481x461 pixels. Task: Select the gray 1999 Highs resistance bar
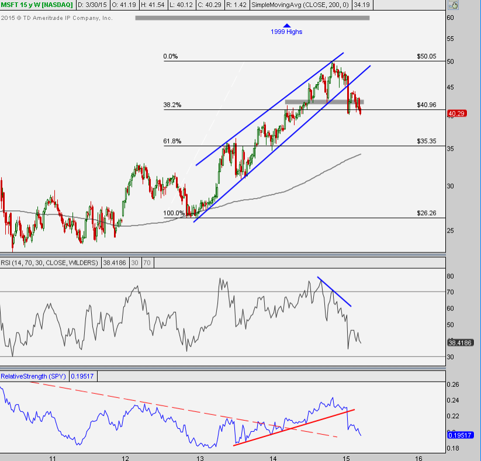tap(252, 18)
